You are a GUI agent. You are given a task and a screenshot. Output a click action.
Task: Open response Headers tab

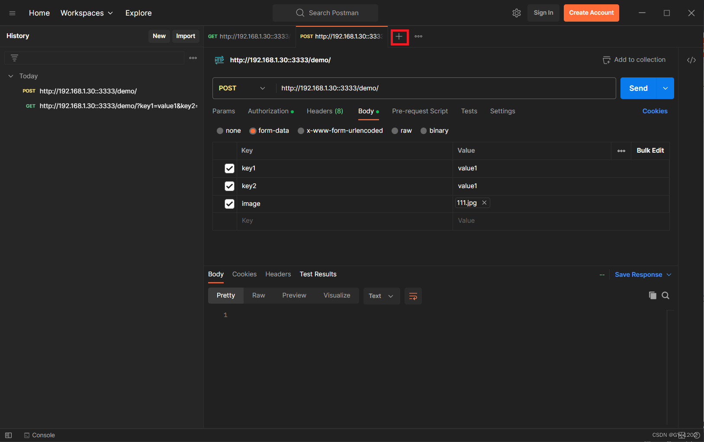[278, 274]
